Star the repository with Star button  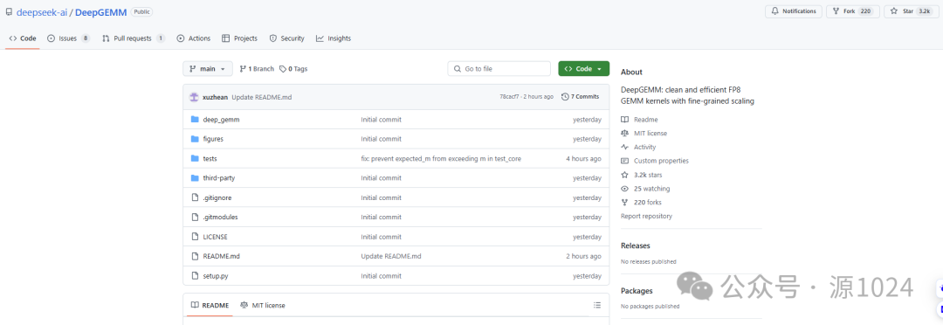click(912, 11)
